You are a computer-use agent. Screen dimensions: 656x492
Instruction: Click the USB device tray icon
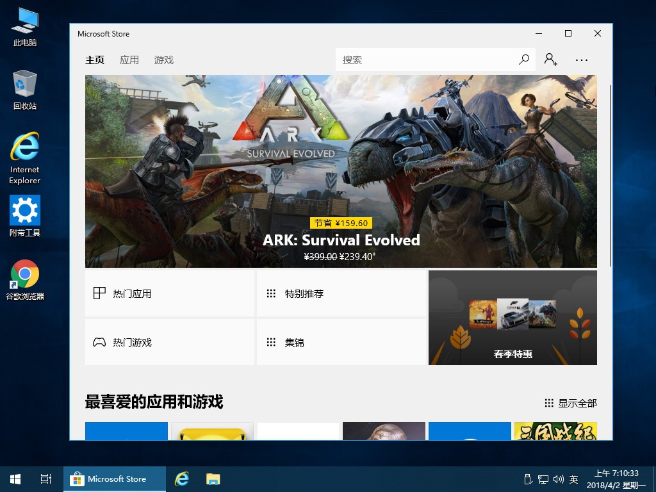click(x=528, y=479)
